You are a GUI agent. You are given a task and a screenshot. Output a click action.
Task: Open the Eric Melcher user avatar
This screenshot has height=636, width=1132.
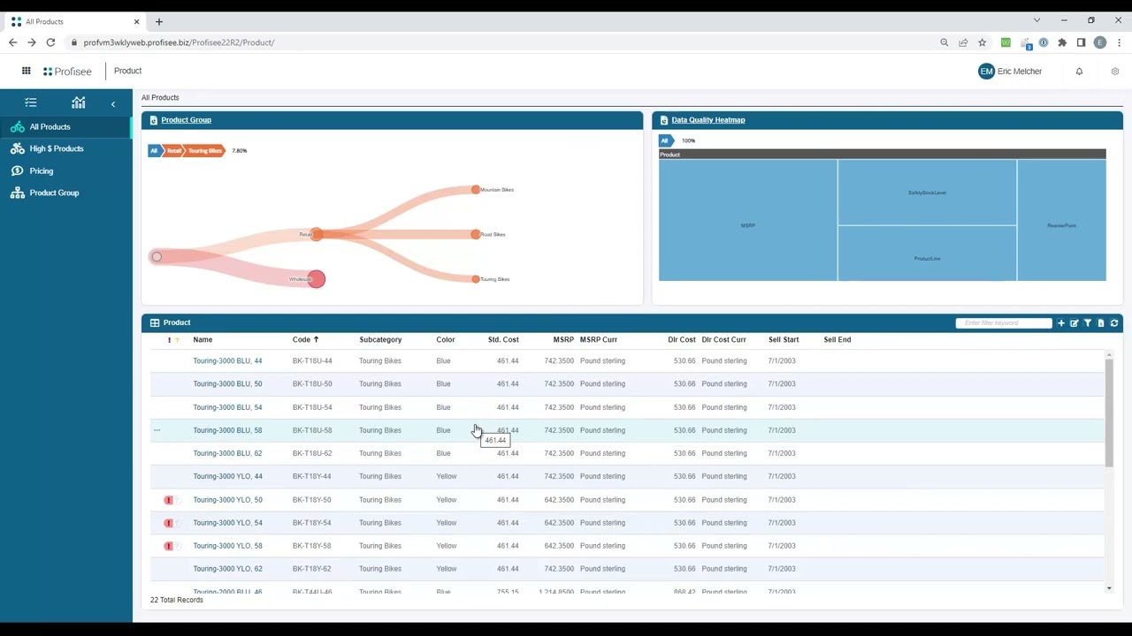[986, 72]
